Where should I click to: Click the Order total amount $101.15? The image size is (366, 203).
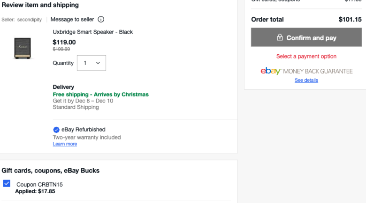350,19
